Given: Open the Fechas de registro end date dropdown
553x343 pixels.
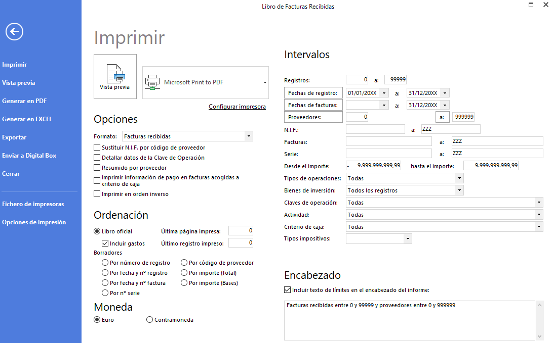Looking at the screenshot, I should 445,93.
